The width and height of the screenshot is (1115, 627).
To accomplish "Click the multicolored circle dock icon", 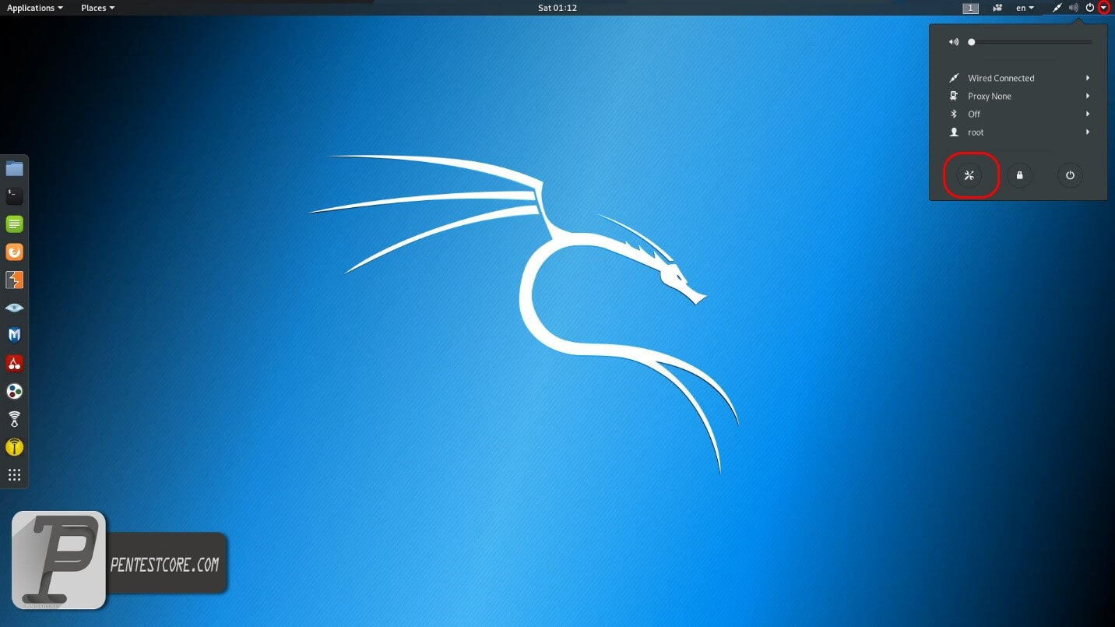I will coord(14,391).
